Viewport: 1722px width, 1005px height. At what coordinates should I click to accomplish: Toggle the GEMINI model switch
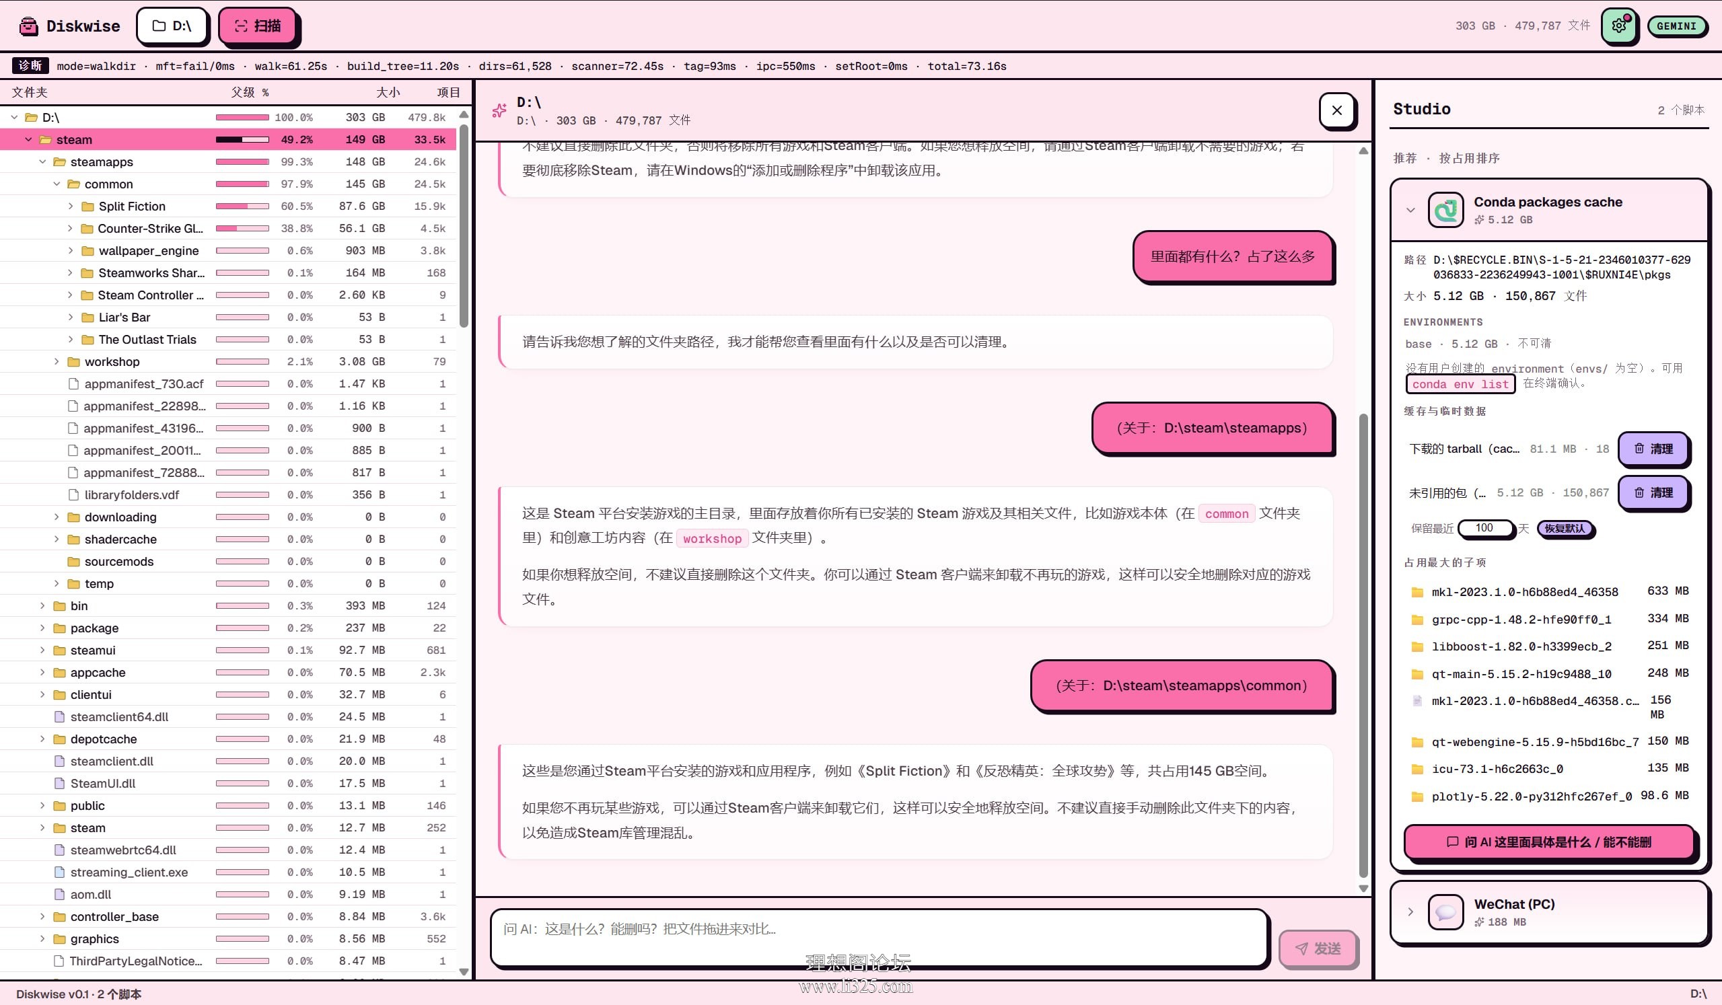pos(1676,26)
